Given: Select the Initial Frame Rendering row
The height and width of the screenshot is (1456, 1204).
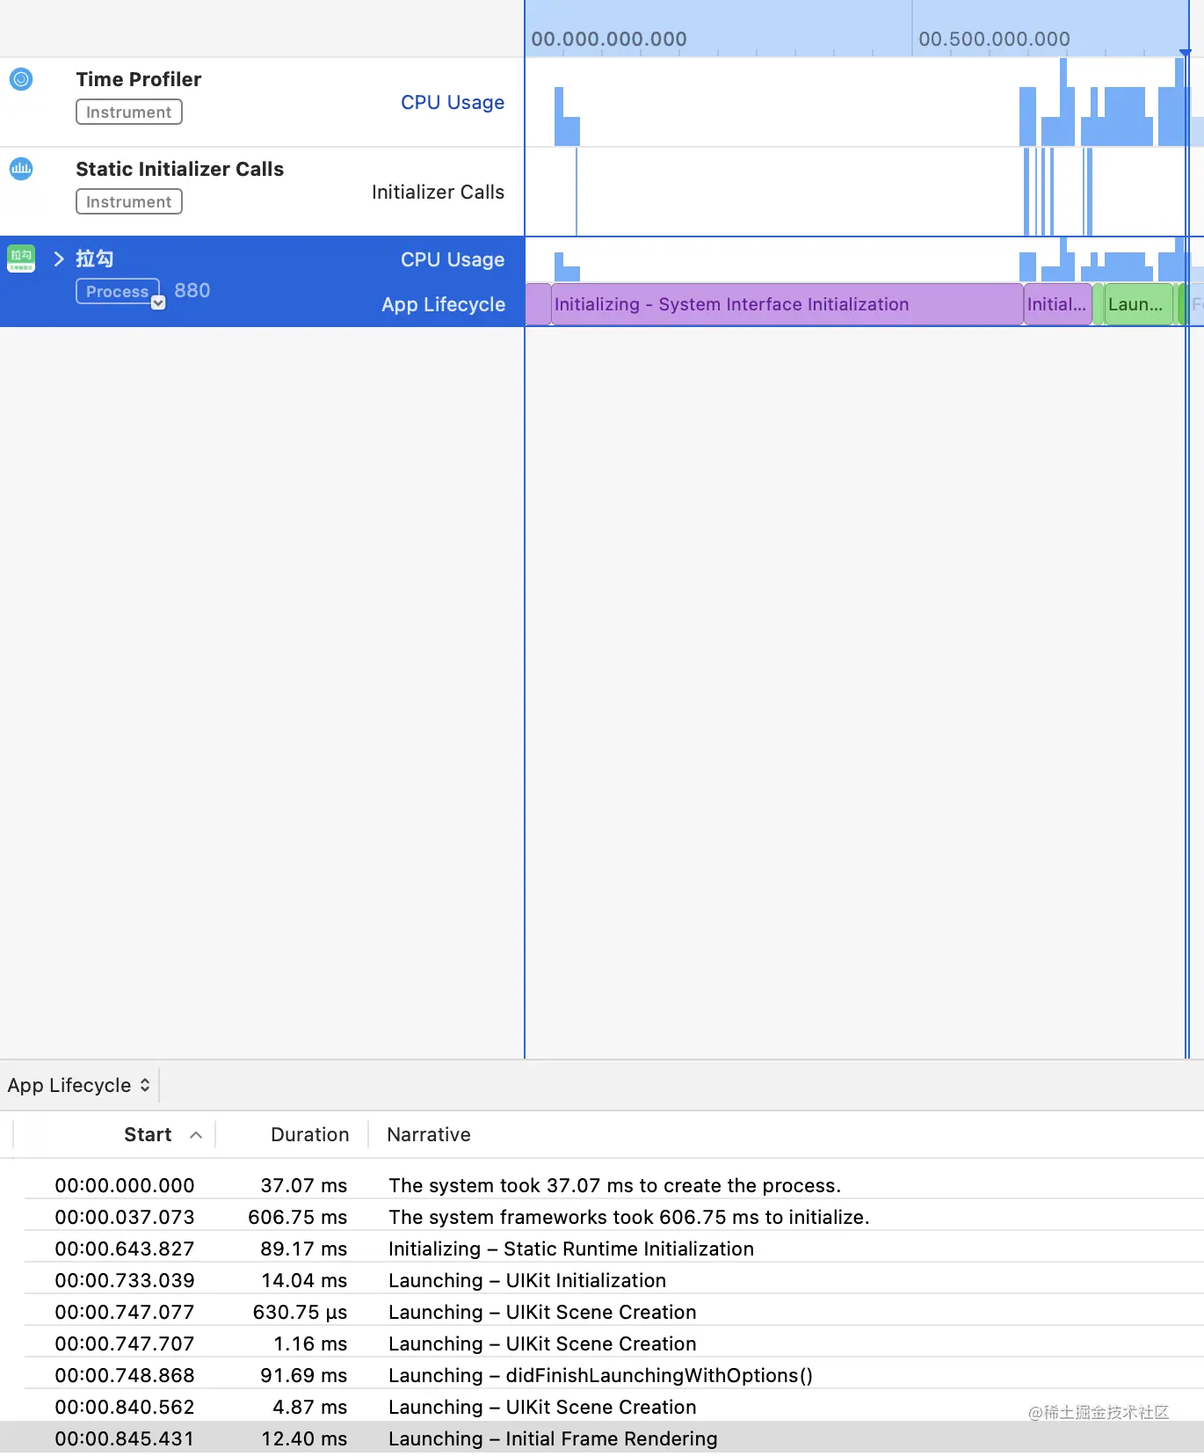Looking at the screenshot, I should tap(602, 1438).
